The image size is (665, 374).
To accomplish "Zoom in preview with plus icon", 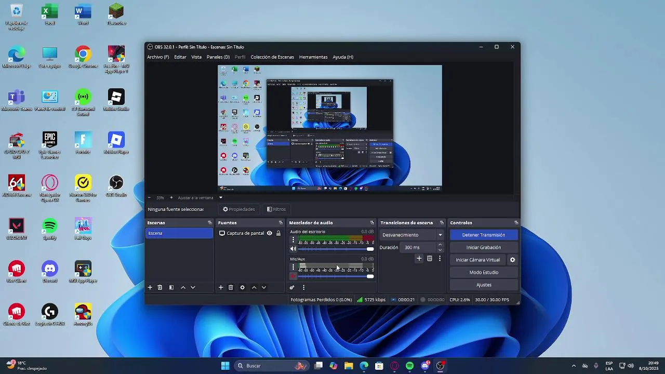I will pyautogui.click(x=171, y=197).
